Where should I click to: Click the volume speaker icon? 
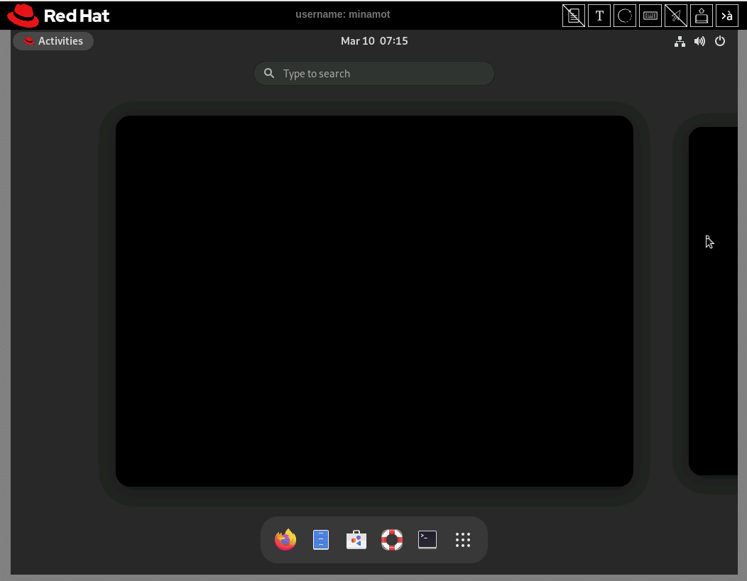tap(699, 41)
